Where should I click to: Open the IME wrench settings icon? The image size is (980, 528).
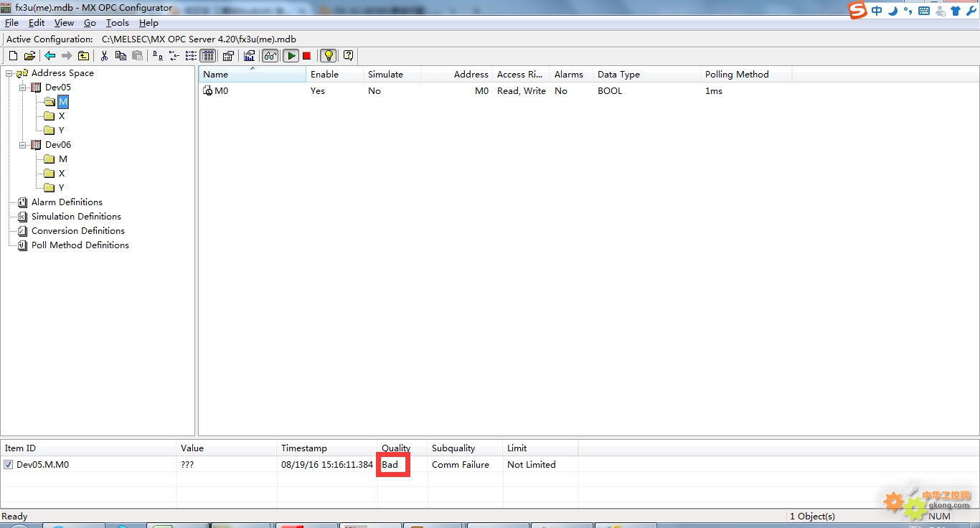(x=972, y=11)
